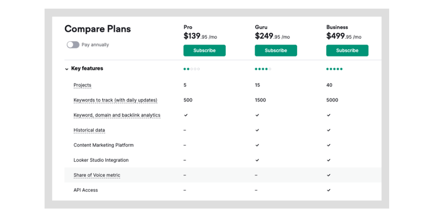Click Guru checkmark for Historical data
423x217 pixels.
pos(257,130)
